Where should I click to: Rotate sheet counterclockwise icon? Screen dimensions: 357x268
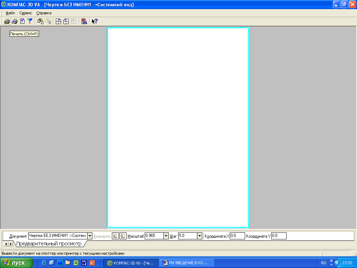click(58, 21)
